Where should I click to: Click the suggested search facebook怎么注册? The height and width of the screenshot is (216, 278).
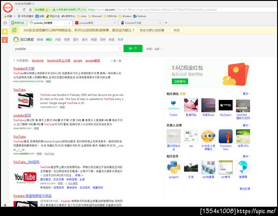point(58,61)
